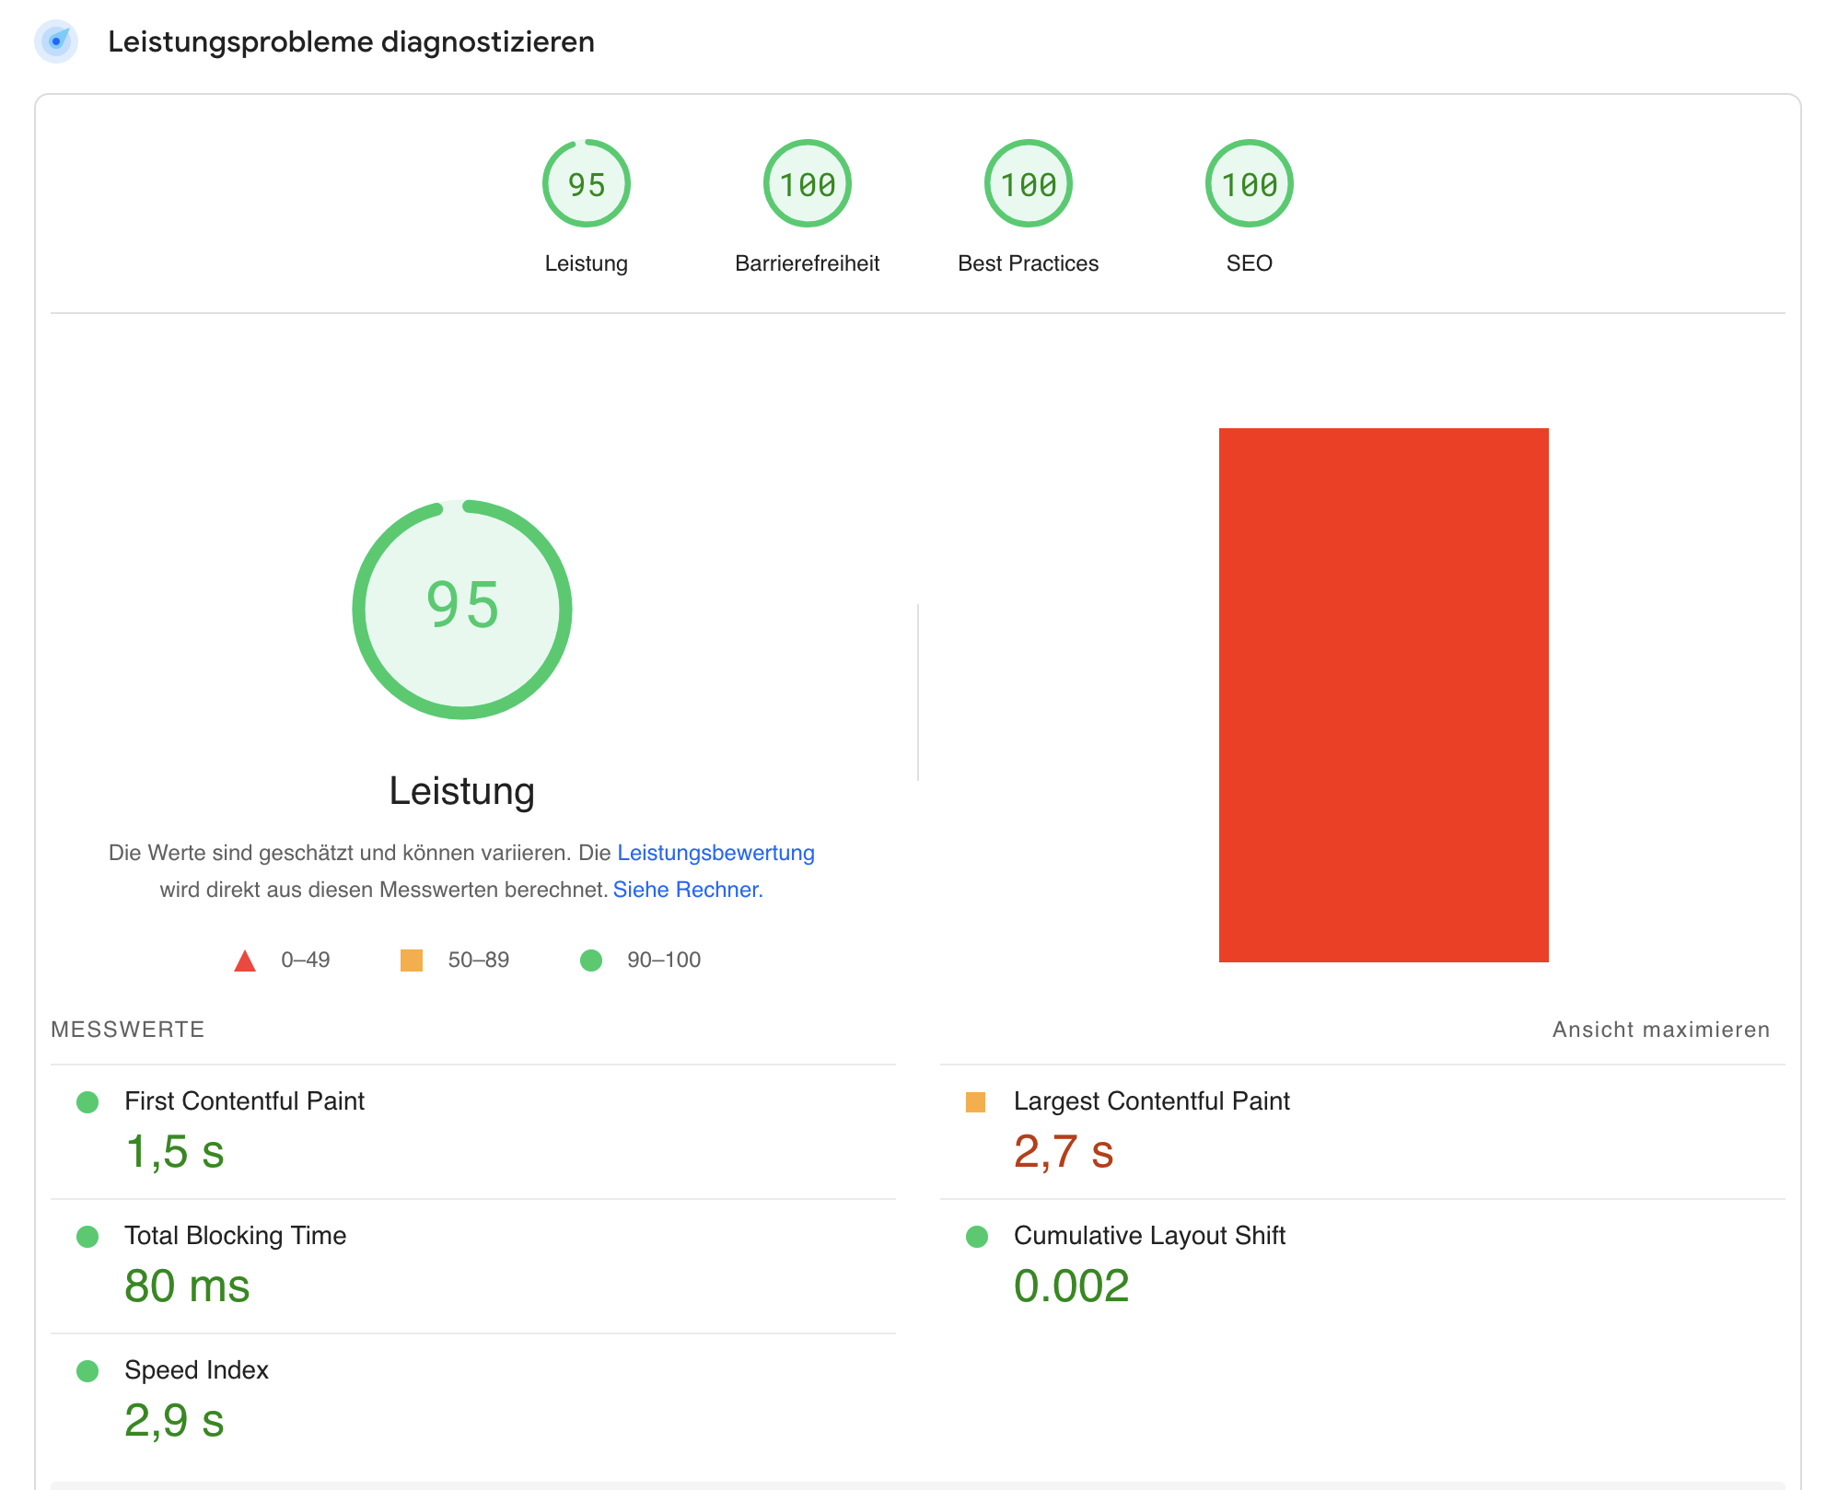The height and width of the screenshot is (1490, 1838).
Task: Toggle the green status dot beside First Contentful Paint
Action: pyautogui.click(x=88, y=1101)
